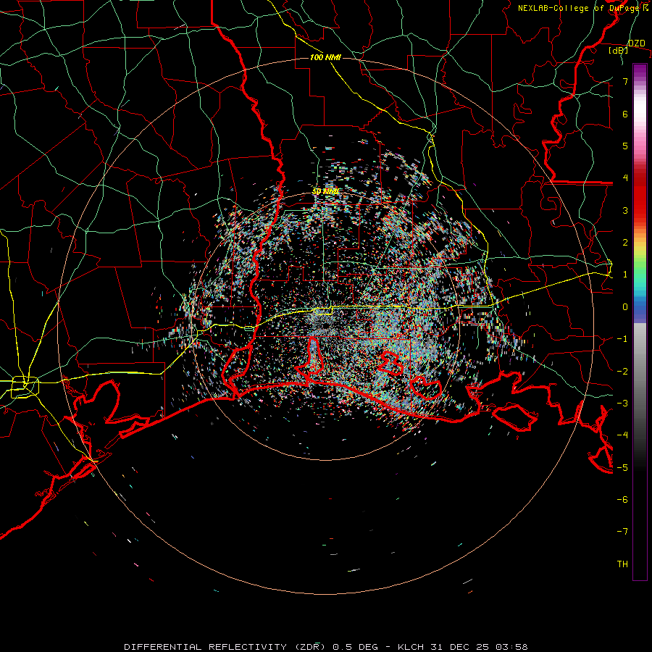
Task: Click the 7 tick label on the color scale
Action: 625,81
